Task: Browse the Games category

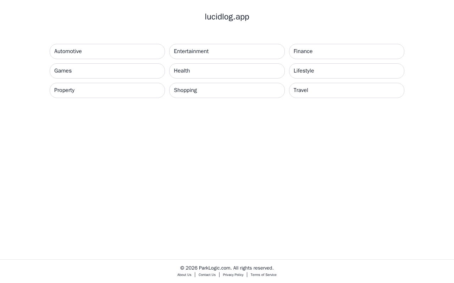Action: pos(107,71)
